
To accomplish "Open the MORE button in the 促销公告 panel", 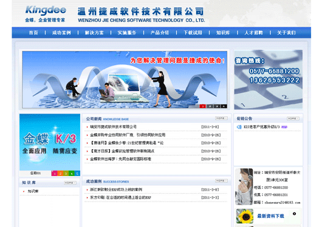I will click(x=293, y=118).
